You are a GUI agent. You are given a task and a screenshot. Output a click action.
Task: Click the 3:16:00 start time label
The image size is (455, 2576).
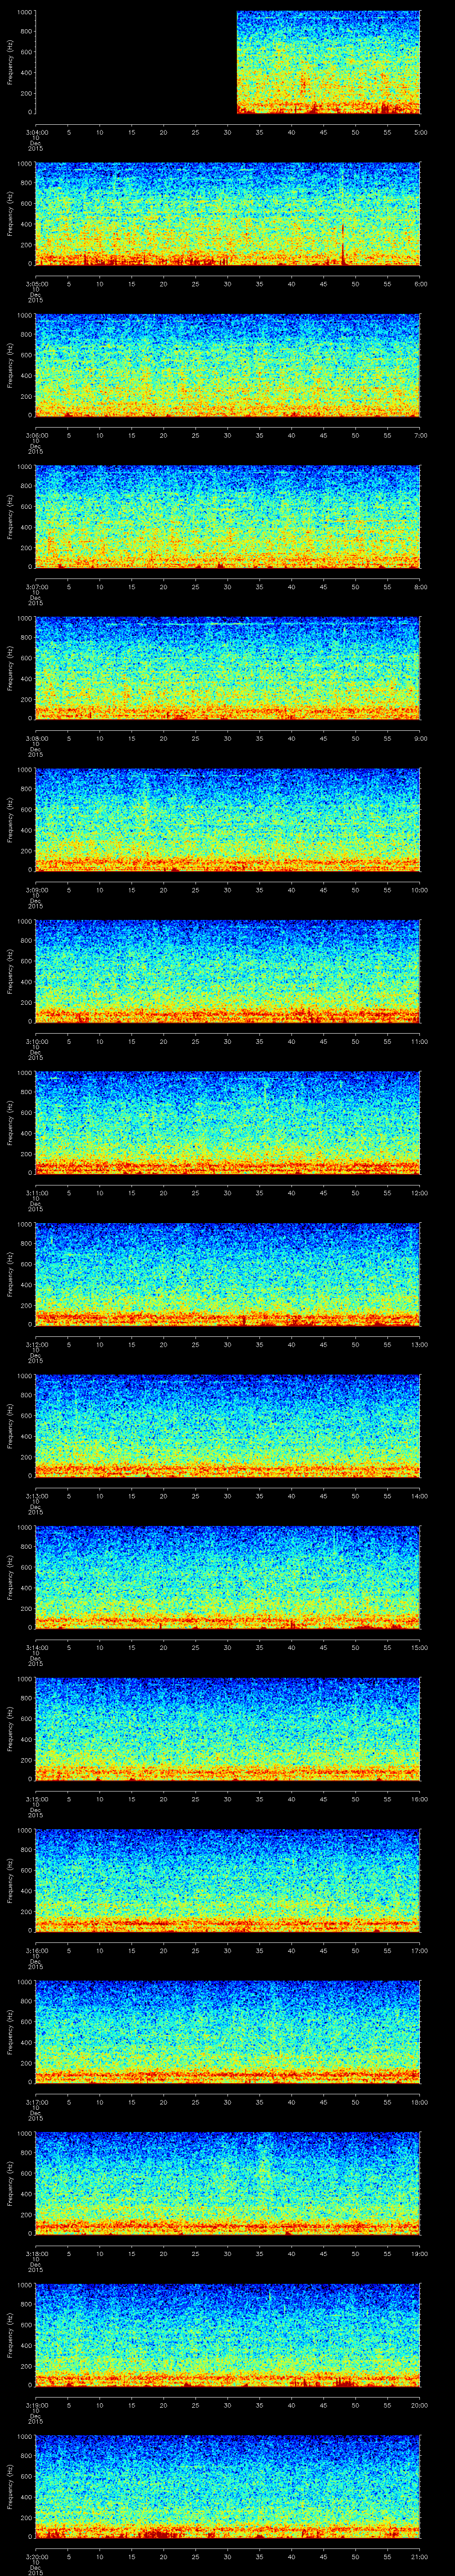pos(36,1950)
